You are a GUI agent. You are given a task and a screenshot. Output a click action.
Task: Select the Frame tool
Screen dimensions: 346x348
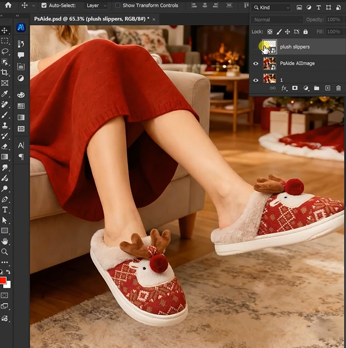tap(4, 83)
